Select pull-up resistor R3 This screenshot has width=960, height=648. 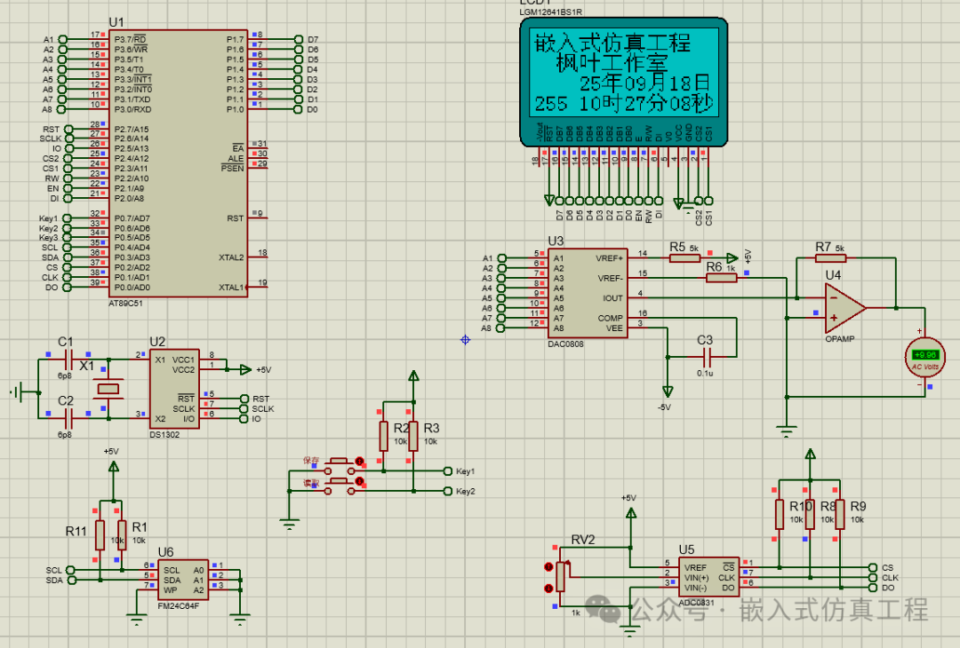point(413,437)
